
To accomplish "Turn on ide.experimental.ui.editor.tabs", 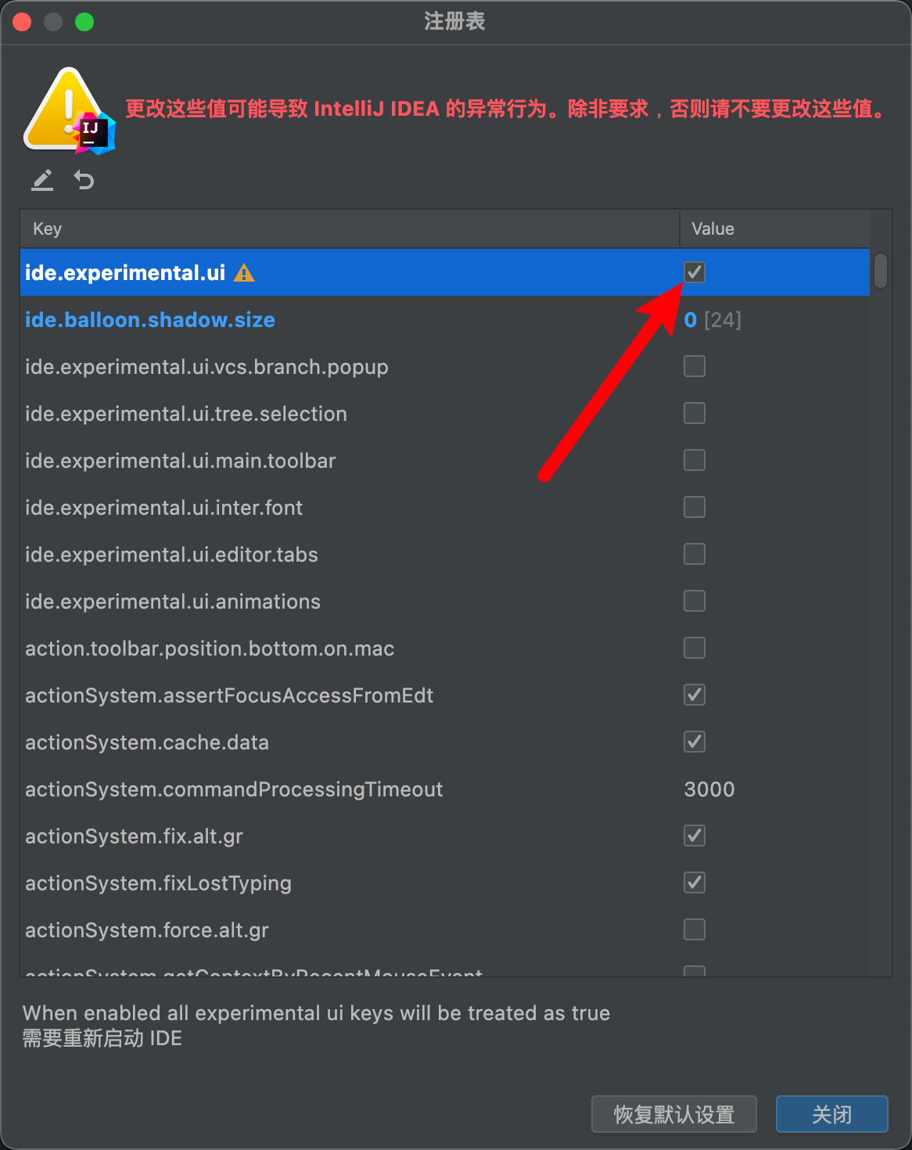I will pyautogui.click(x=695, y=554).
